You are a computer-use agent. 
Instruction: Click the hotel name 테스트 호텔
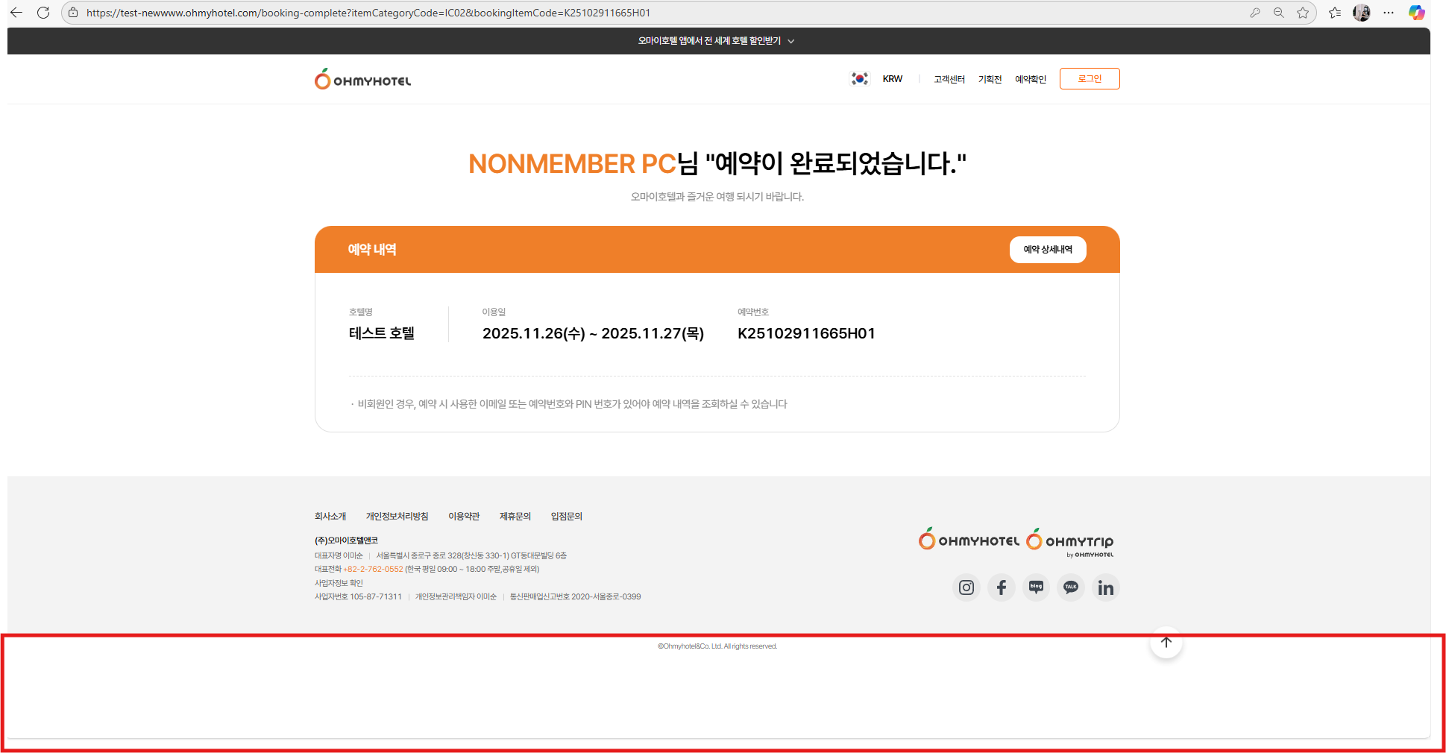point(382,333)
